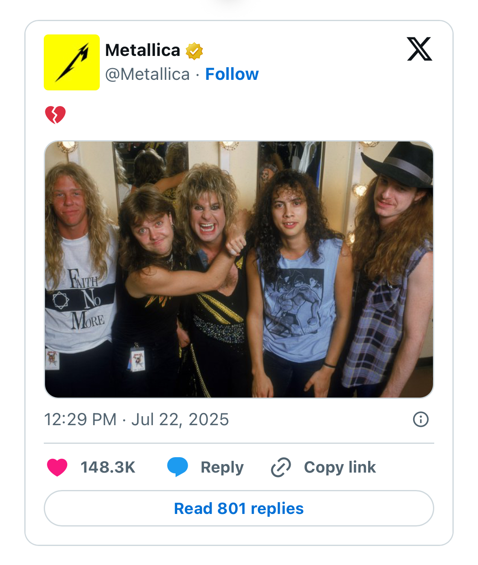The width and height of the screenshot is (478, 565).
Task: Like the post with heart icon
Action: click(x=57, y=467)
